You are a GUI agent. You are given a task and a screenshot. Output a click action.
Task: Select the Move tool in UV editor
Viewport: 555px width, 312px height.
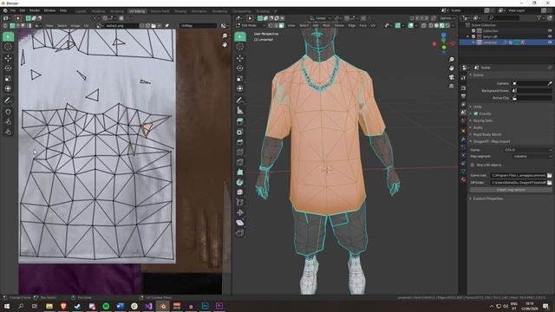tap(8, 58)
